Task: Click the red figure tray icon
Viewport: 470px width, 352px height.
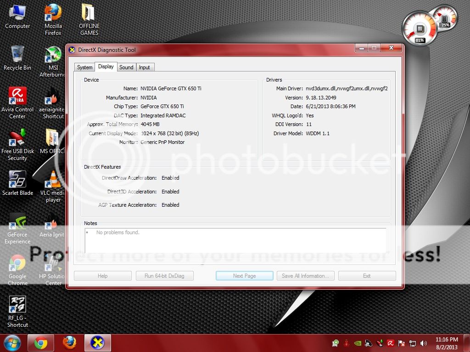Action: 347,343
